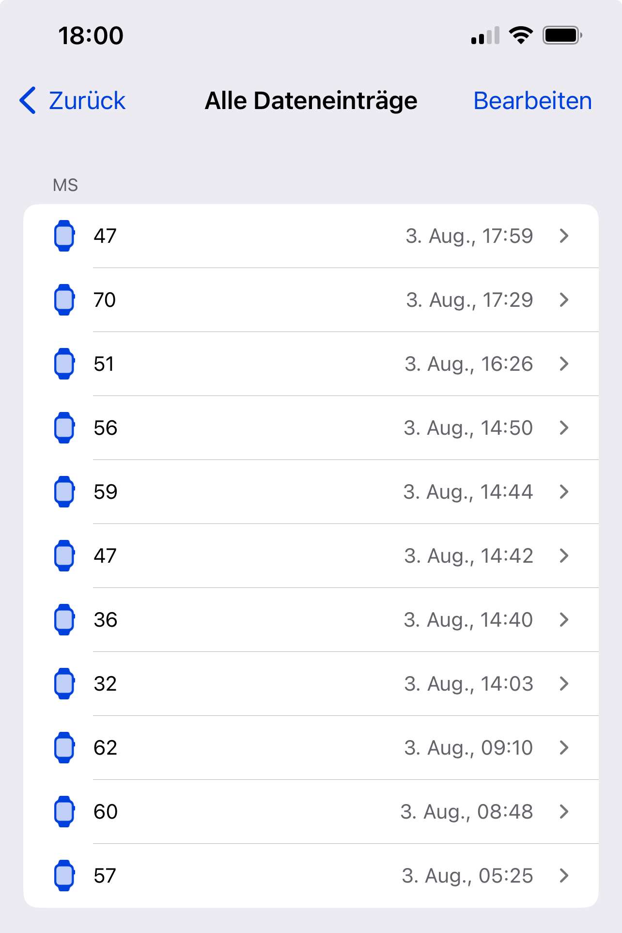622x933 pixels.
Task: Open the entry with value 32
Action: tap(311, 683)
